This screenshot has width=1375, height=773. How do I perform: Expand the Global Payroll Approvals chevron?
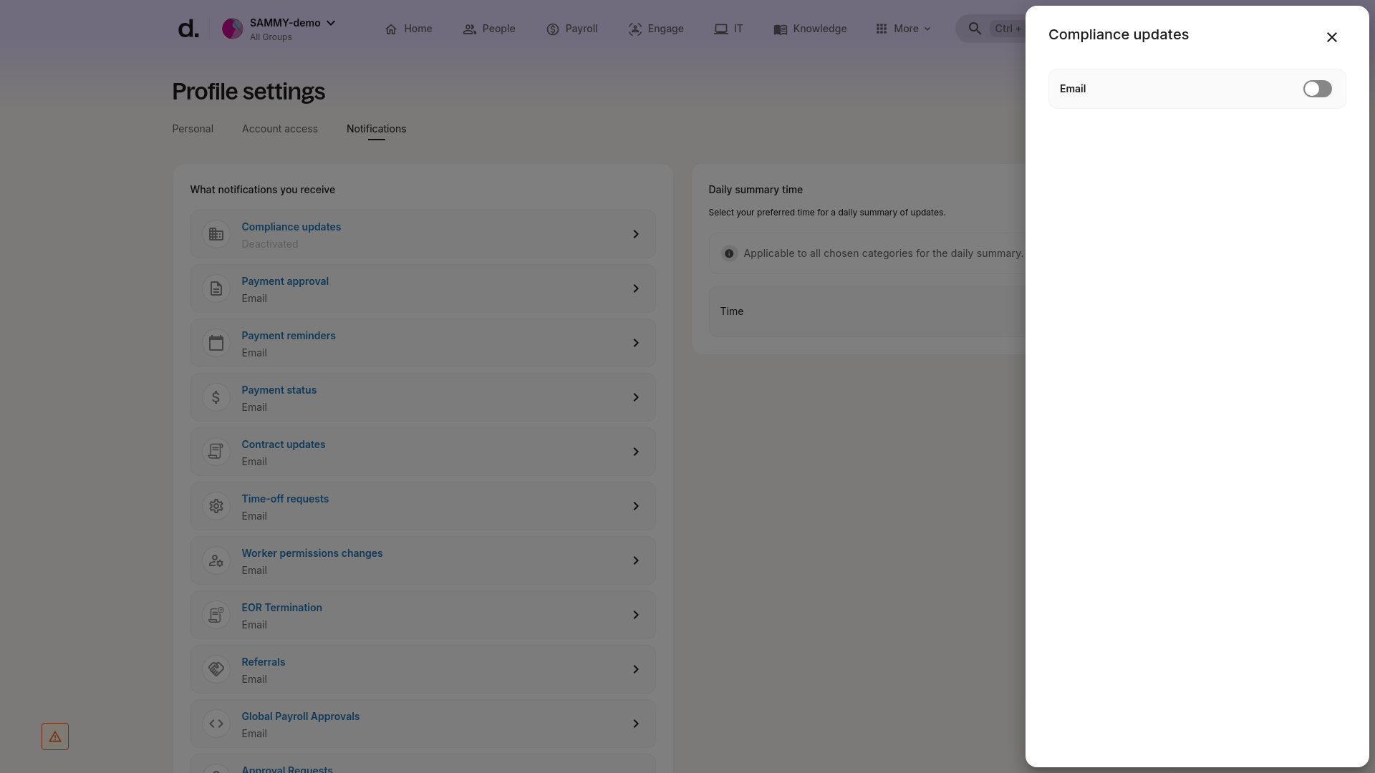(x=636, y=724)
